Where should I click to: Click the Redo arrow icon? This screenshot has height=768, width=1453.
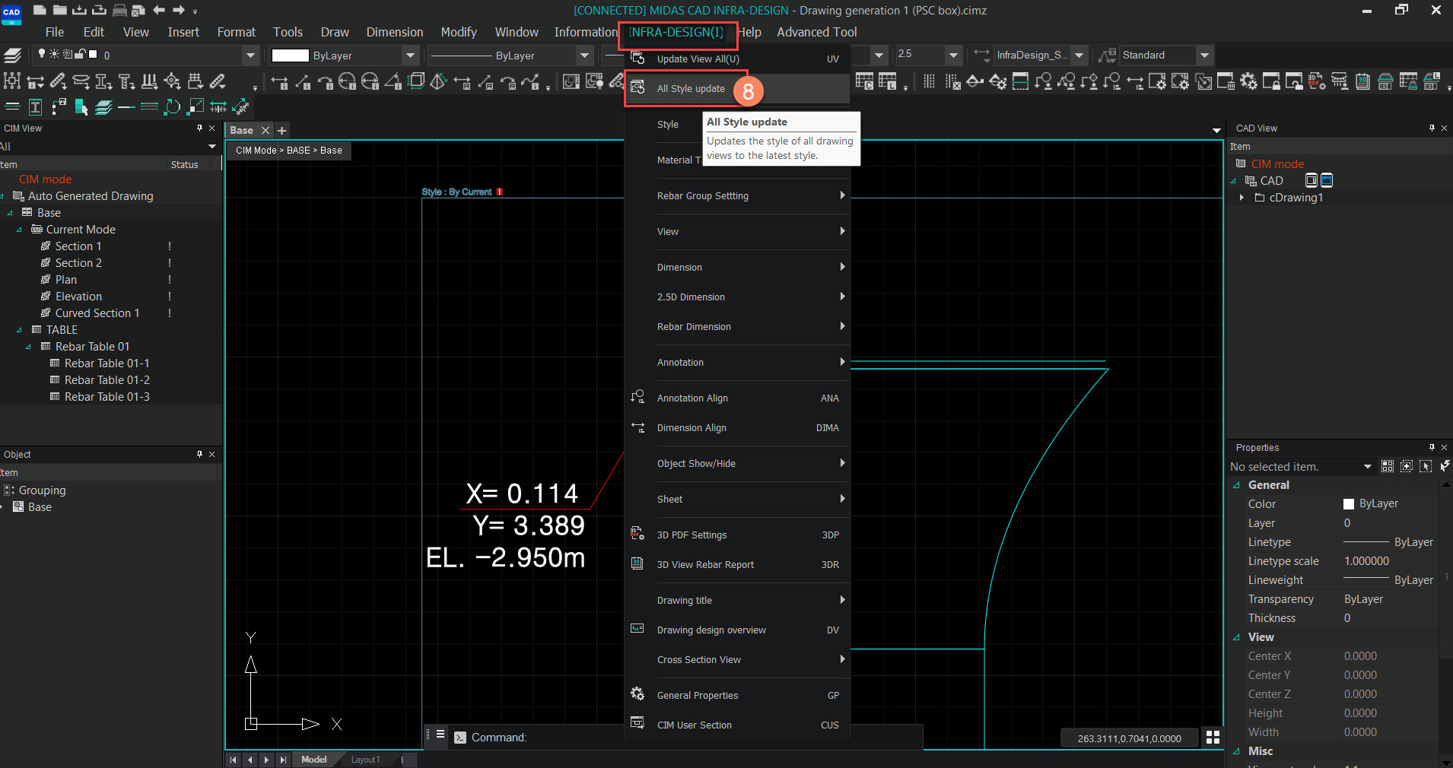(179, 10)
